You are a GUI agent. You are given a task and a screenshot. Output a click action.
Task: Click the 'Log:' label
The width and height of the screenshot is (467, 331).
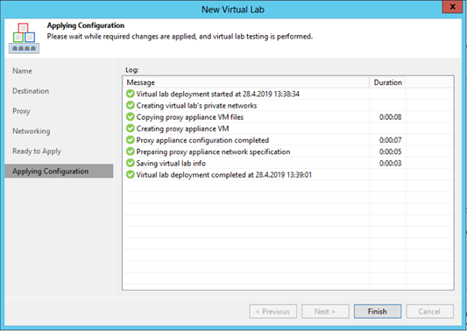pos(132,70)
